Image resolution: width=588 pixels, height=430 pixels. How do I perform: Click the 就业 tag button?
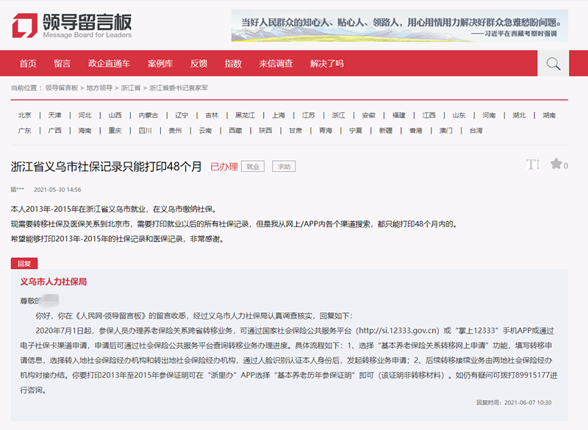click(x=254, y=167)
